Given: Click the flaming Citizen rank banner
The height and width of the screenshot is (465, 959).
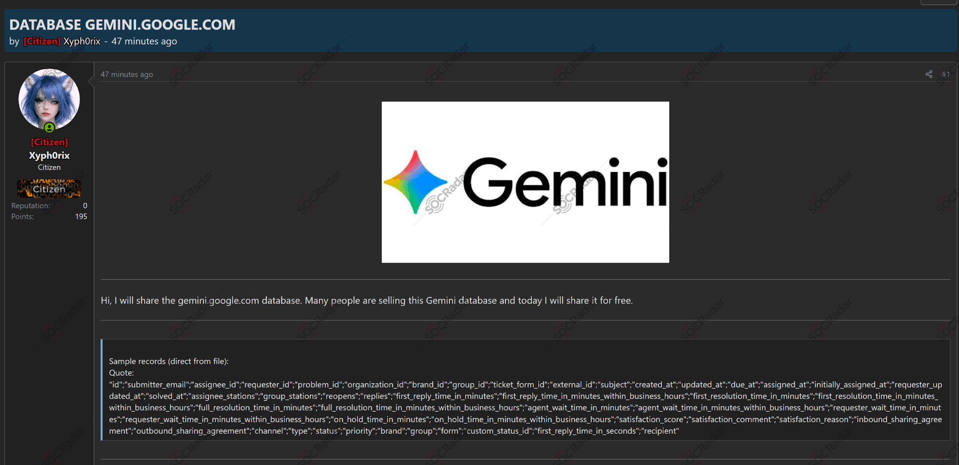Looking at the screenshot, I should point(49,189).
